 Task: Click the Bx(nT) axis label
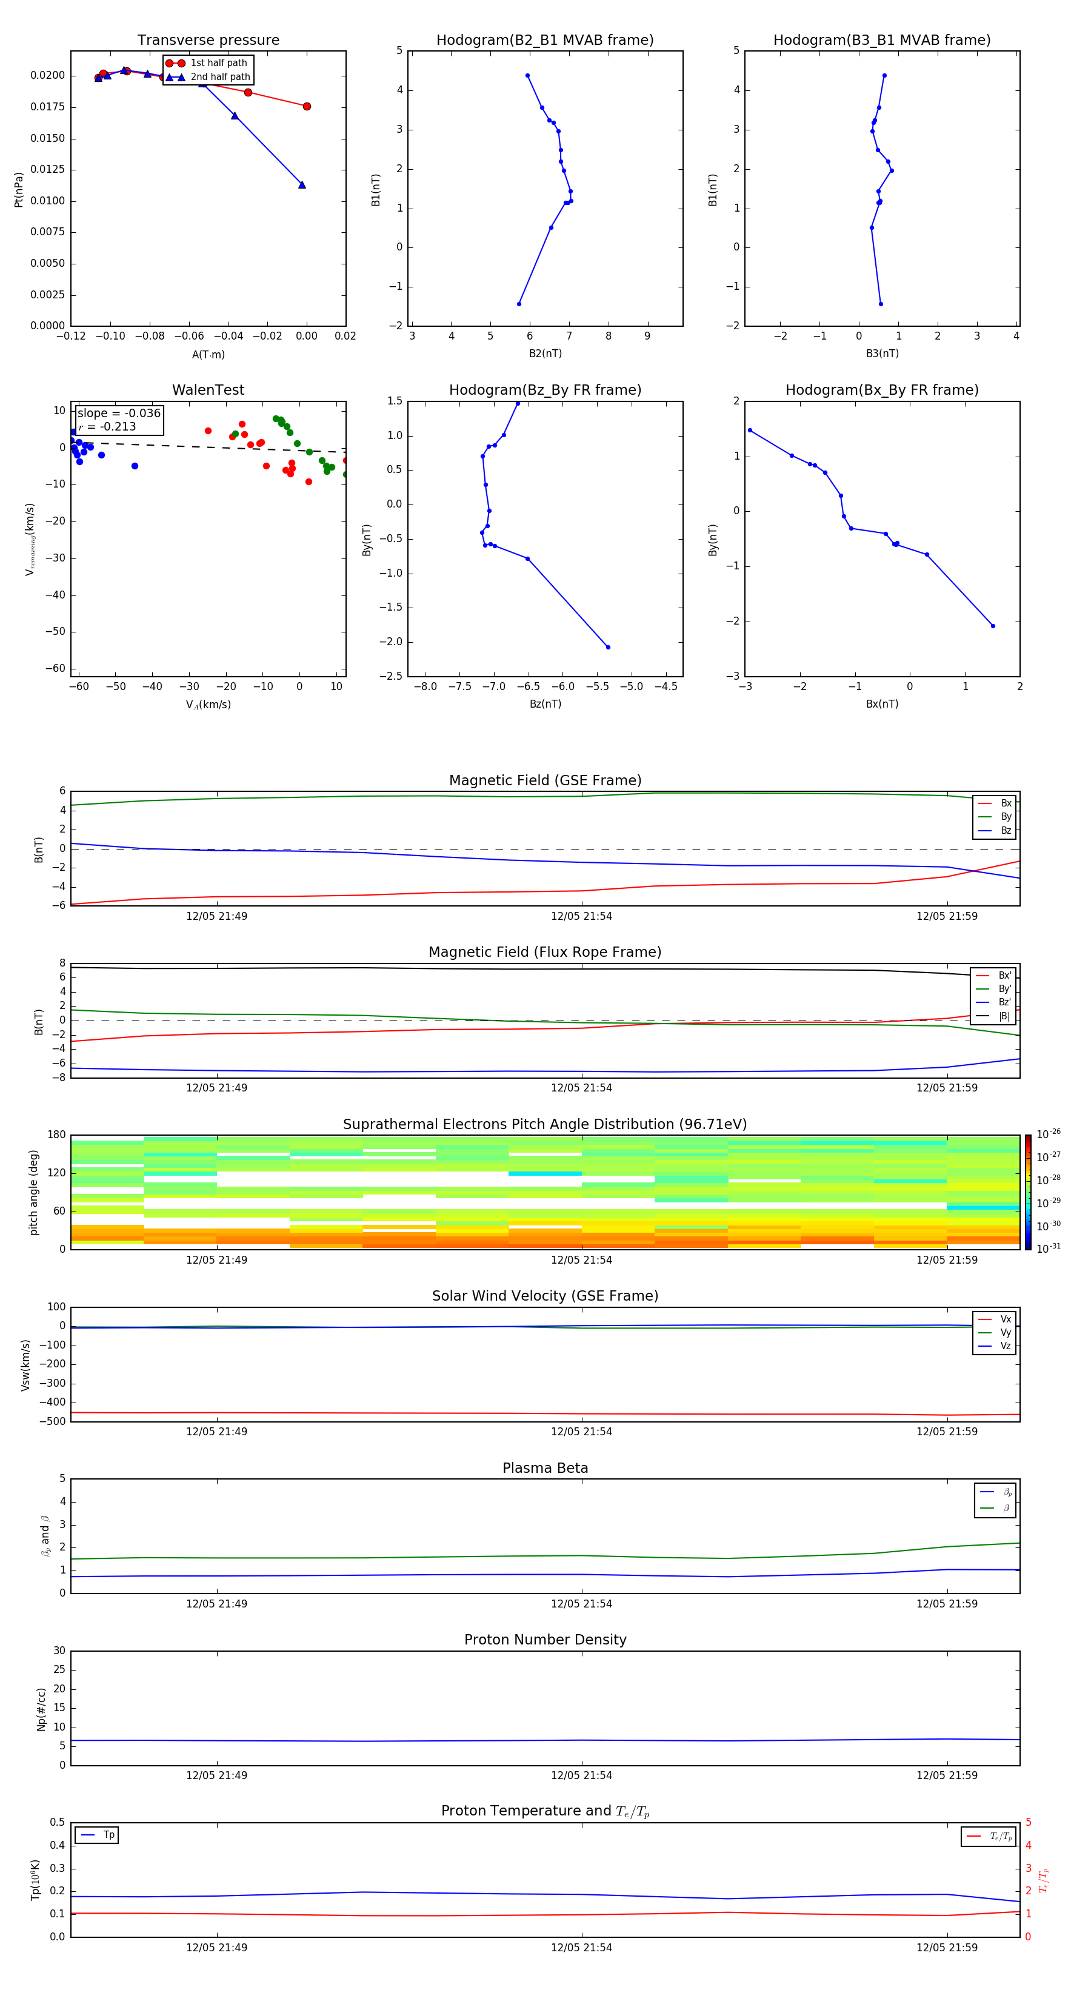tap(882, 704)
